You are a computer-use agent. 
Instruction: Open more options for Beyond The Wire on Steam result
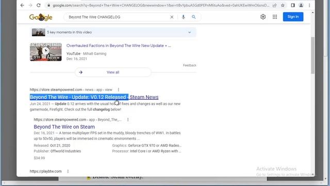(128, 119)
